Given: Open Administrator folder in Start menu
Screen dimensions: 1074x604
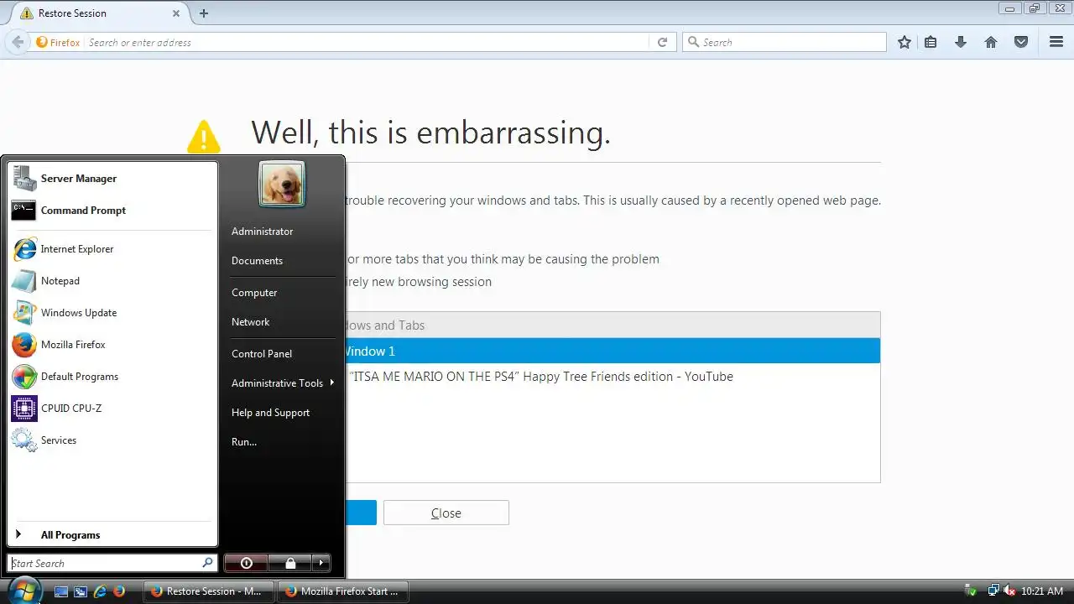Looking at the screenshot, I should (282, 232).
